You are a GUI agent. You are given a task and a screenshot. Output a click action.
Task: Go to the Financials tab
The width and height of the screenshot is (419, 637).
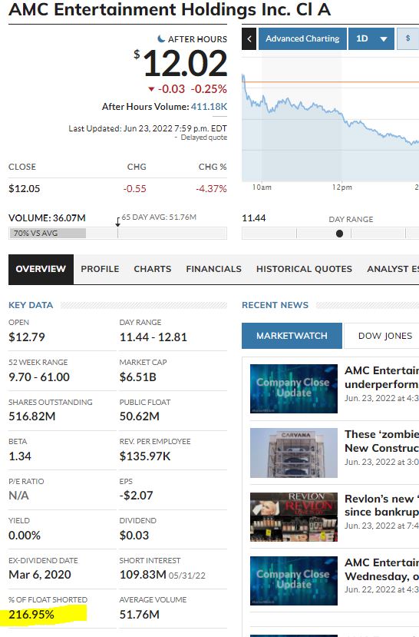214,269
